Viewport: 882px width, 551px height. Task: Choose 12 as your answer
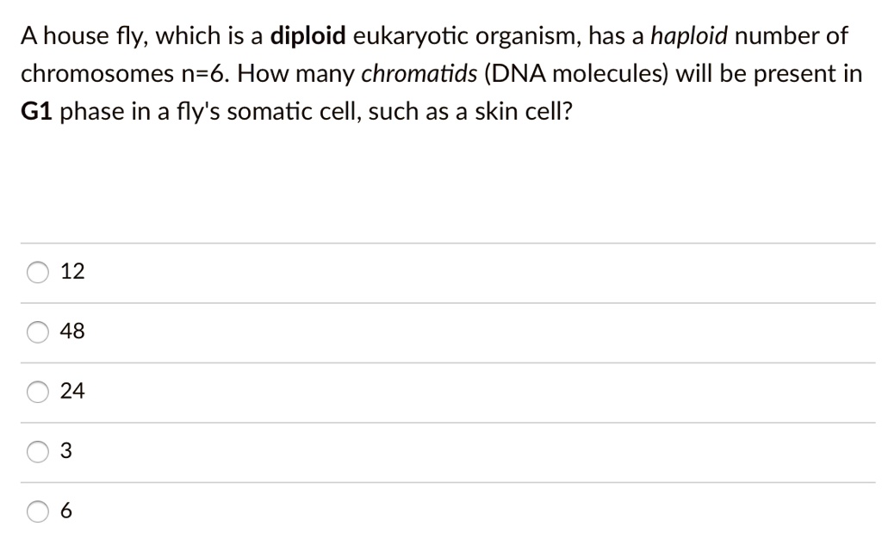(x=71, y=272)
